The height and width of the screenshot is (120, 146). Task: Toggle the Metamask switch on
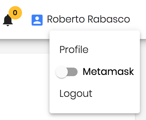[67, 72]
